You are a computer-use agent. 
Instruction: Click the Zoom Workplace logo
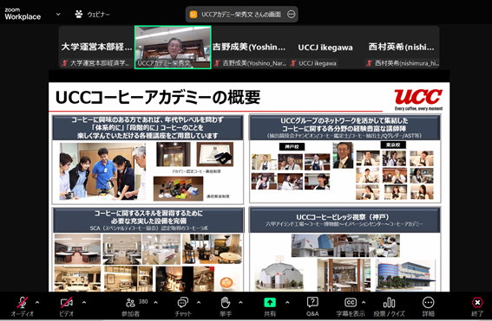23,14
